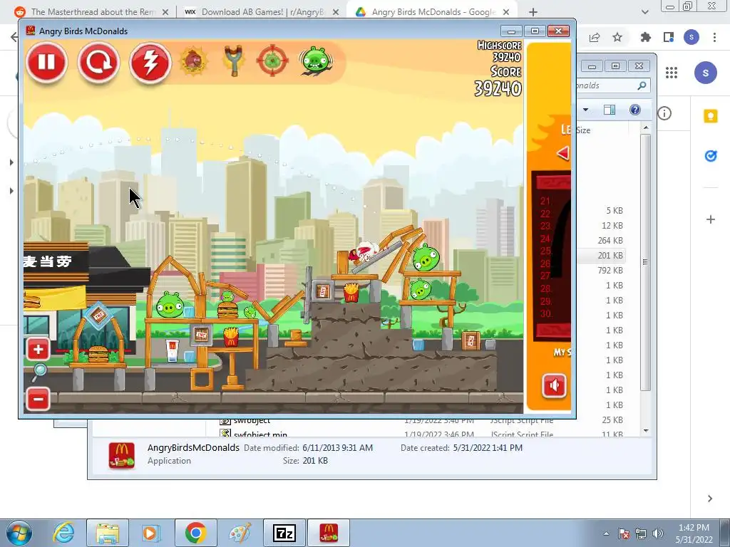Open the Action Center flag icon
730x547 pixels.
pyautogui.click(x=624, y=533)
